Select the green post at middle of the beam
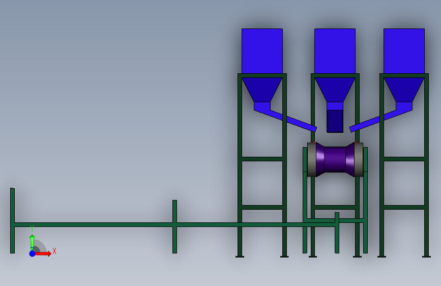This screenshot has height=286, width=441. pos(174,226)
